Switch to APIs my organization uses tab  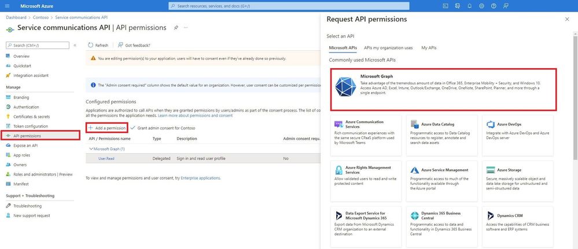388,48
